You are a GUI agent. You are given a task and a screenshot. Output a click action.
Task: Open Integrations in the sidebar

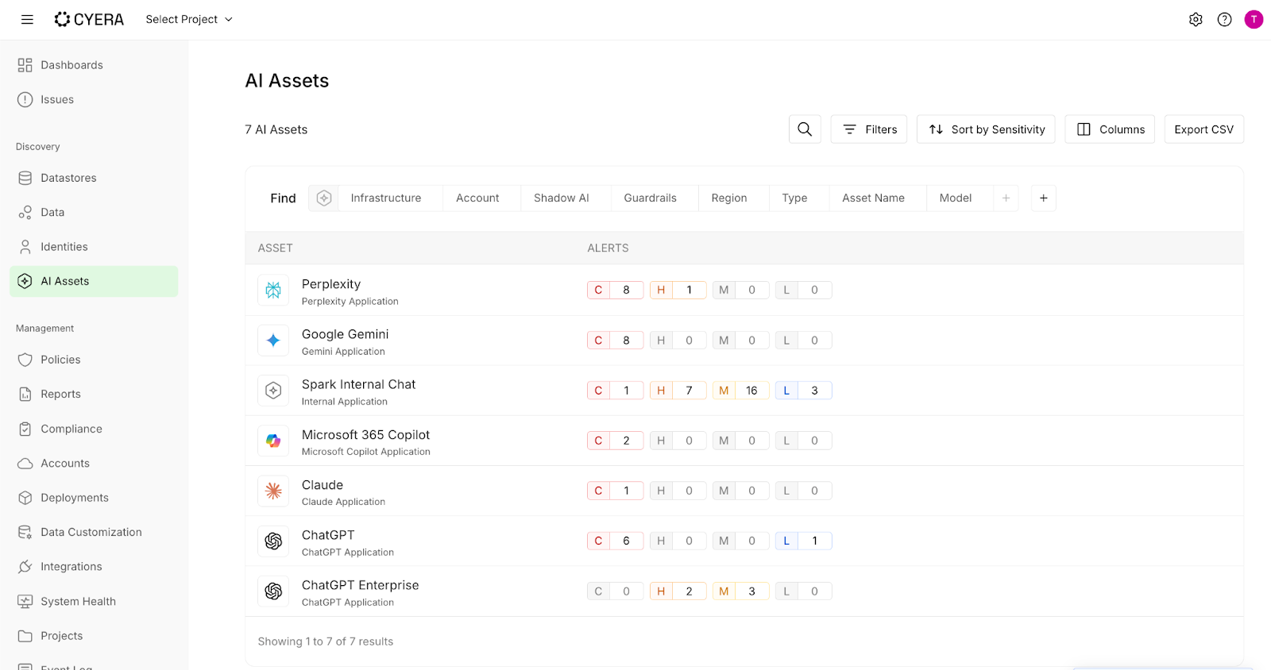pos(94,567)
